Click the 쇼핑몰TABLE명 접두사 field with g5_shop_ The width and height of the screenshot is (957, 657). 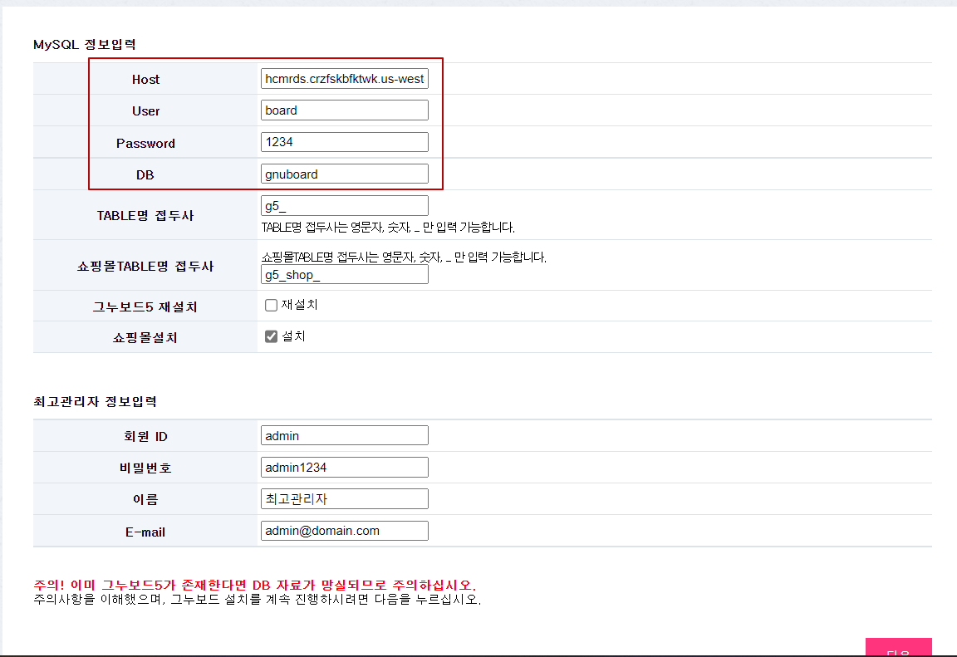coord(344,275)
